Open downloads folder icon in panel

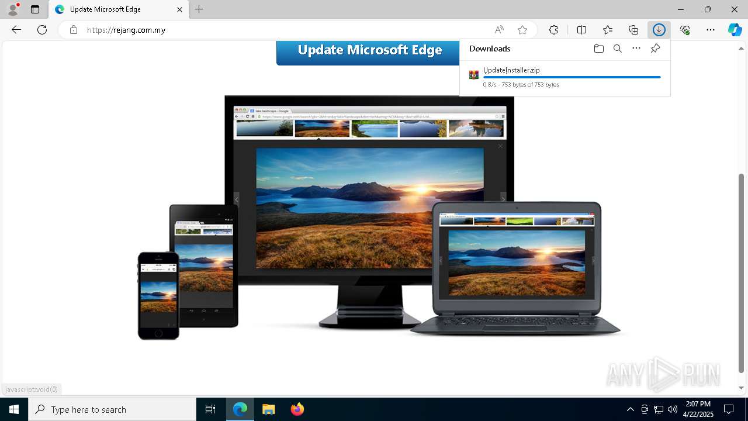tap(599, 49)
